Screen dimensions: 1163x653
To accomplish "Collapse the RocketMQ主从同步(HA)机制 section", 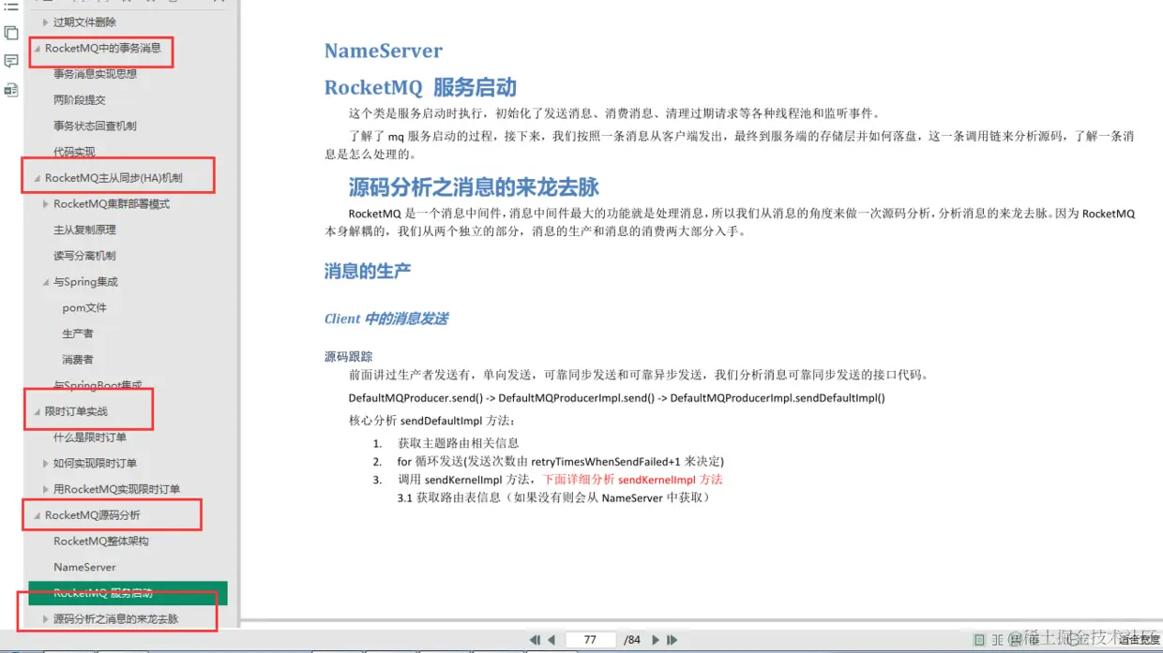I will [37, 178].
